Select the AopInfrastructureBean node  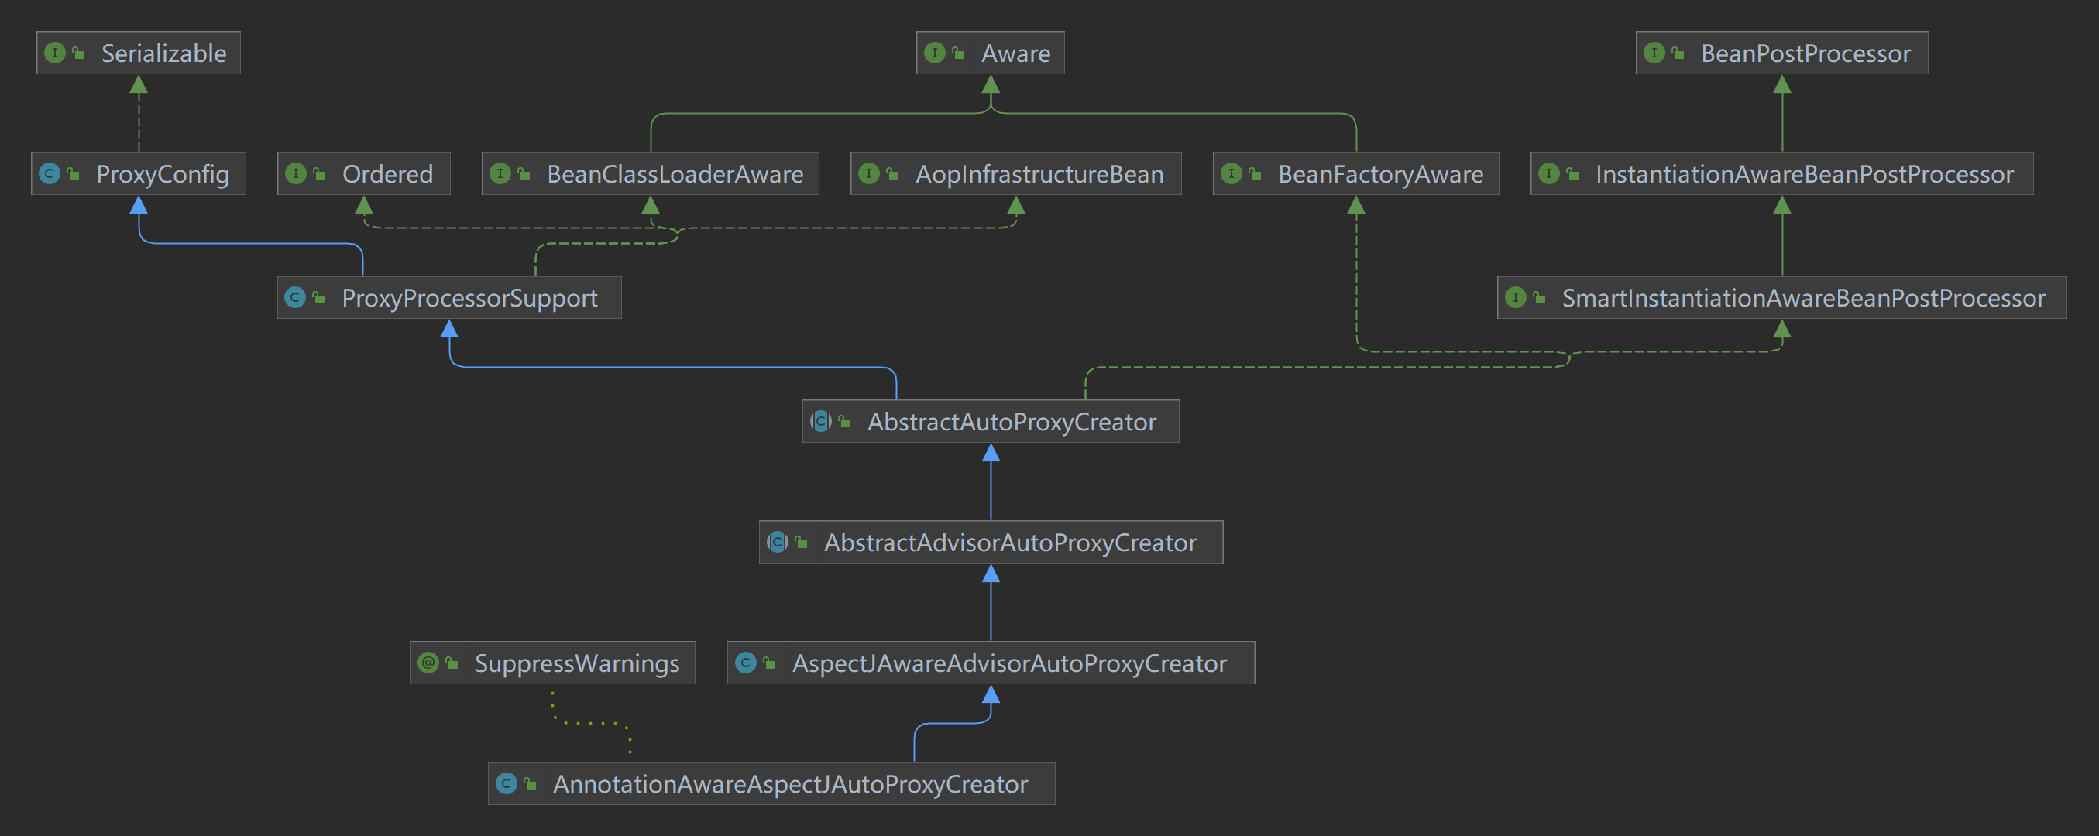[x=1039, y=173]
